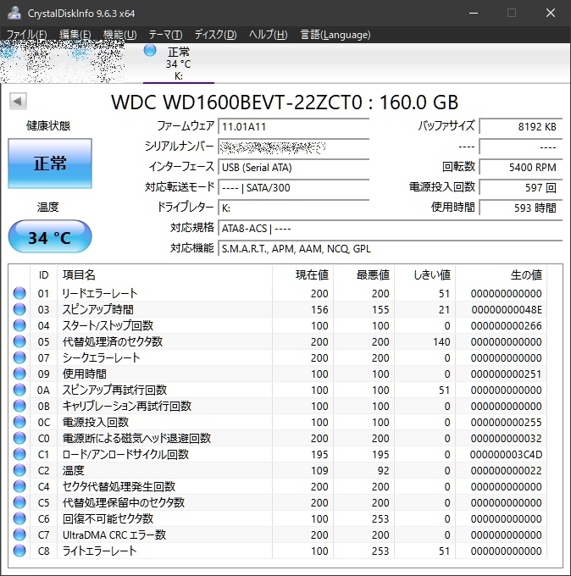571x576 pixels.
Task: Click status orb for ID C1 ロード/アンロードサイクル回数
Action: (x=19, y=454)
